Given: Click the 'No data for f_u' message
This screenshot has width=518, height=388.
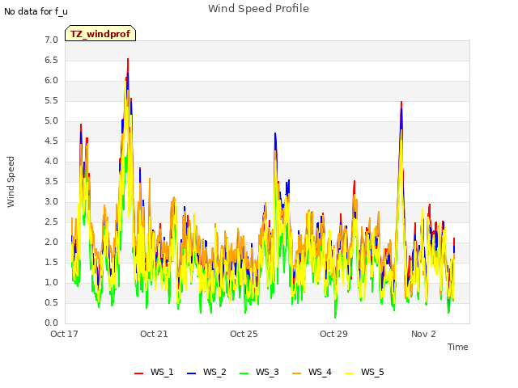Looking at the screenshot, I should click(36, 11).
